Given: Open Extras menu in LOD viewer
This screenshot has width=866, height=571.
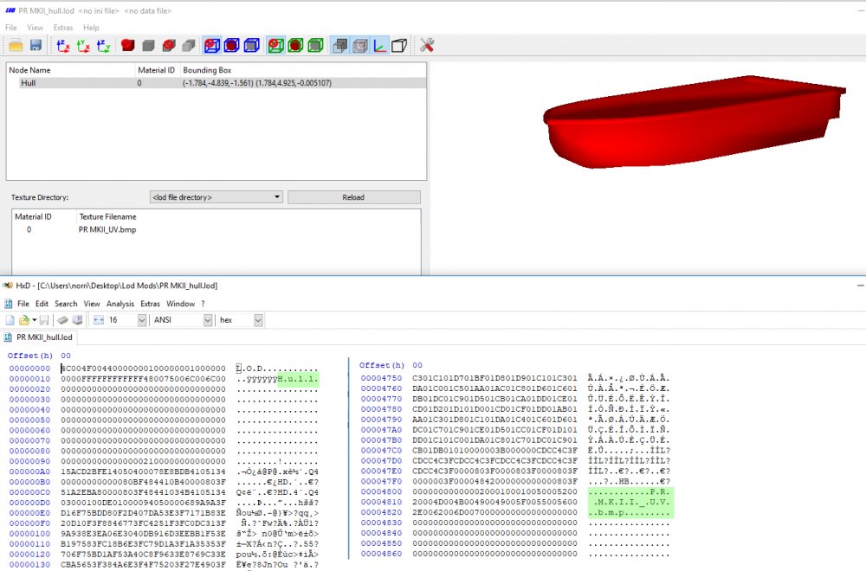Looking at the screenshot, I should coord(63,27).
